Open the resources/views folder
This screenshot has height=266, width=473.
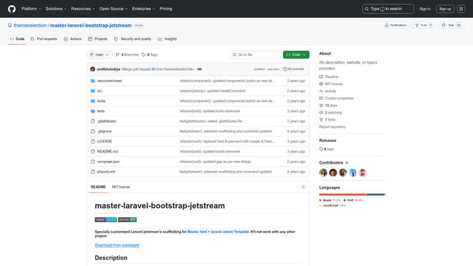[109, 81]
